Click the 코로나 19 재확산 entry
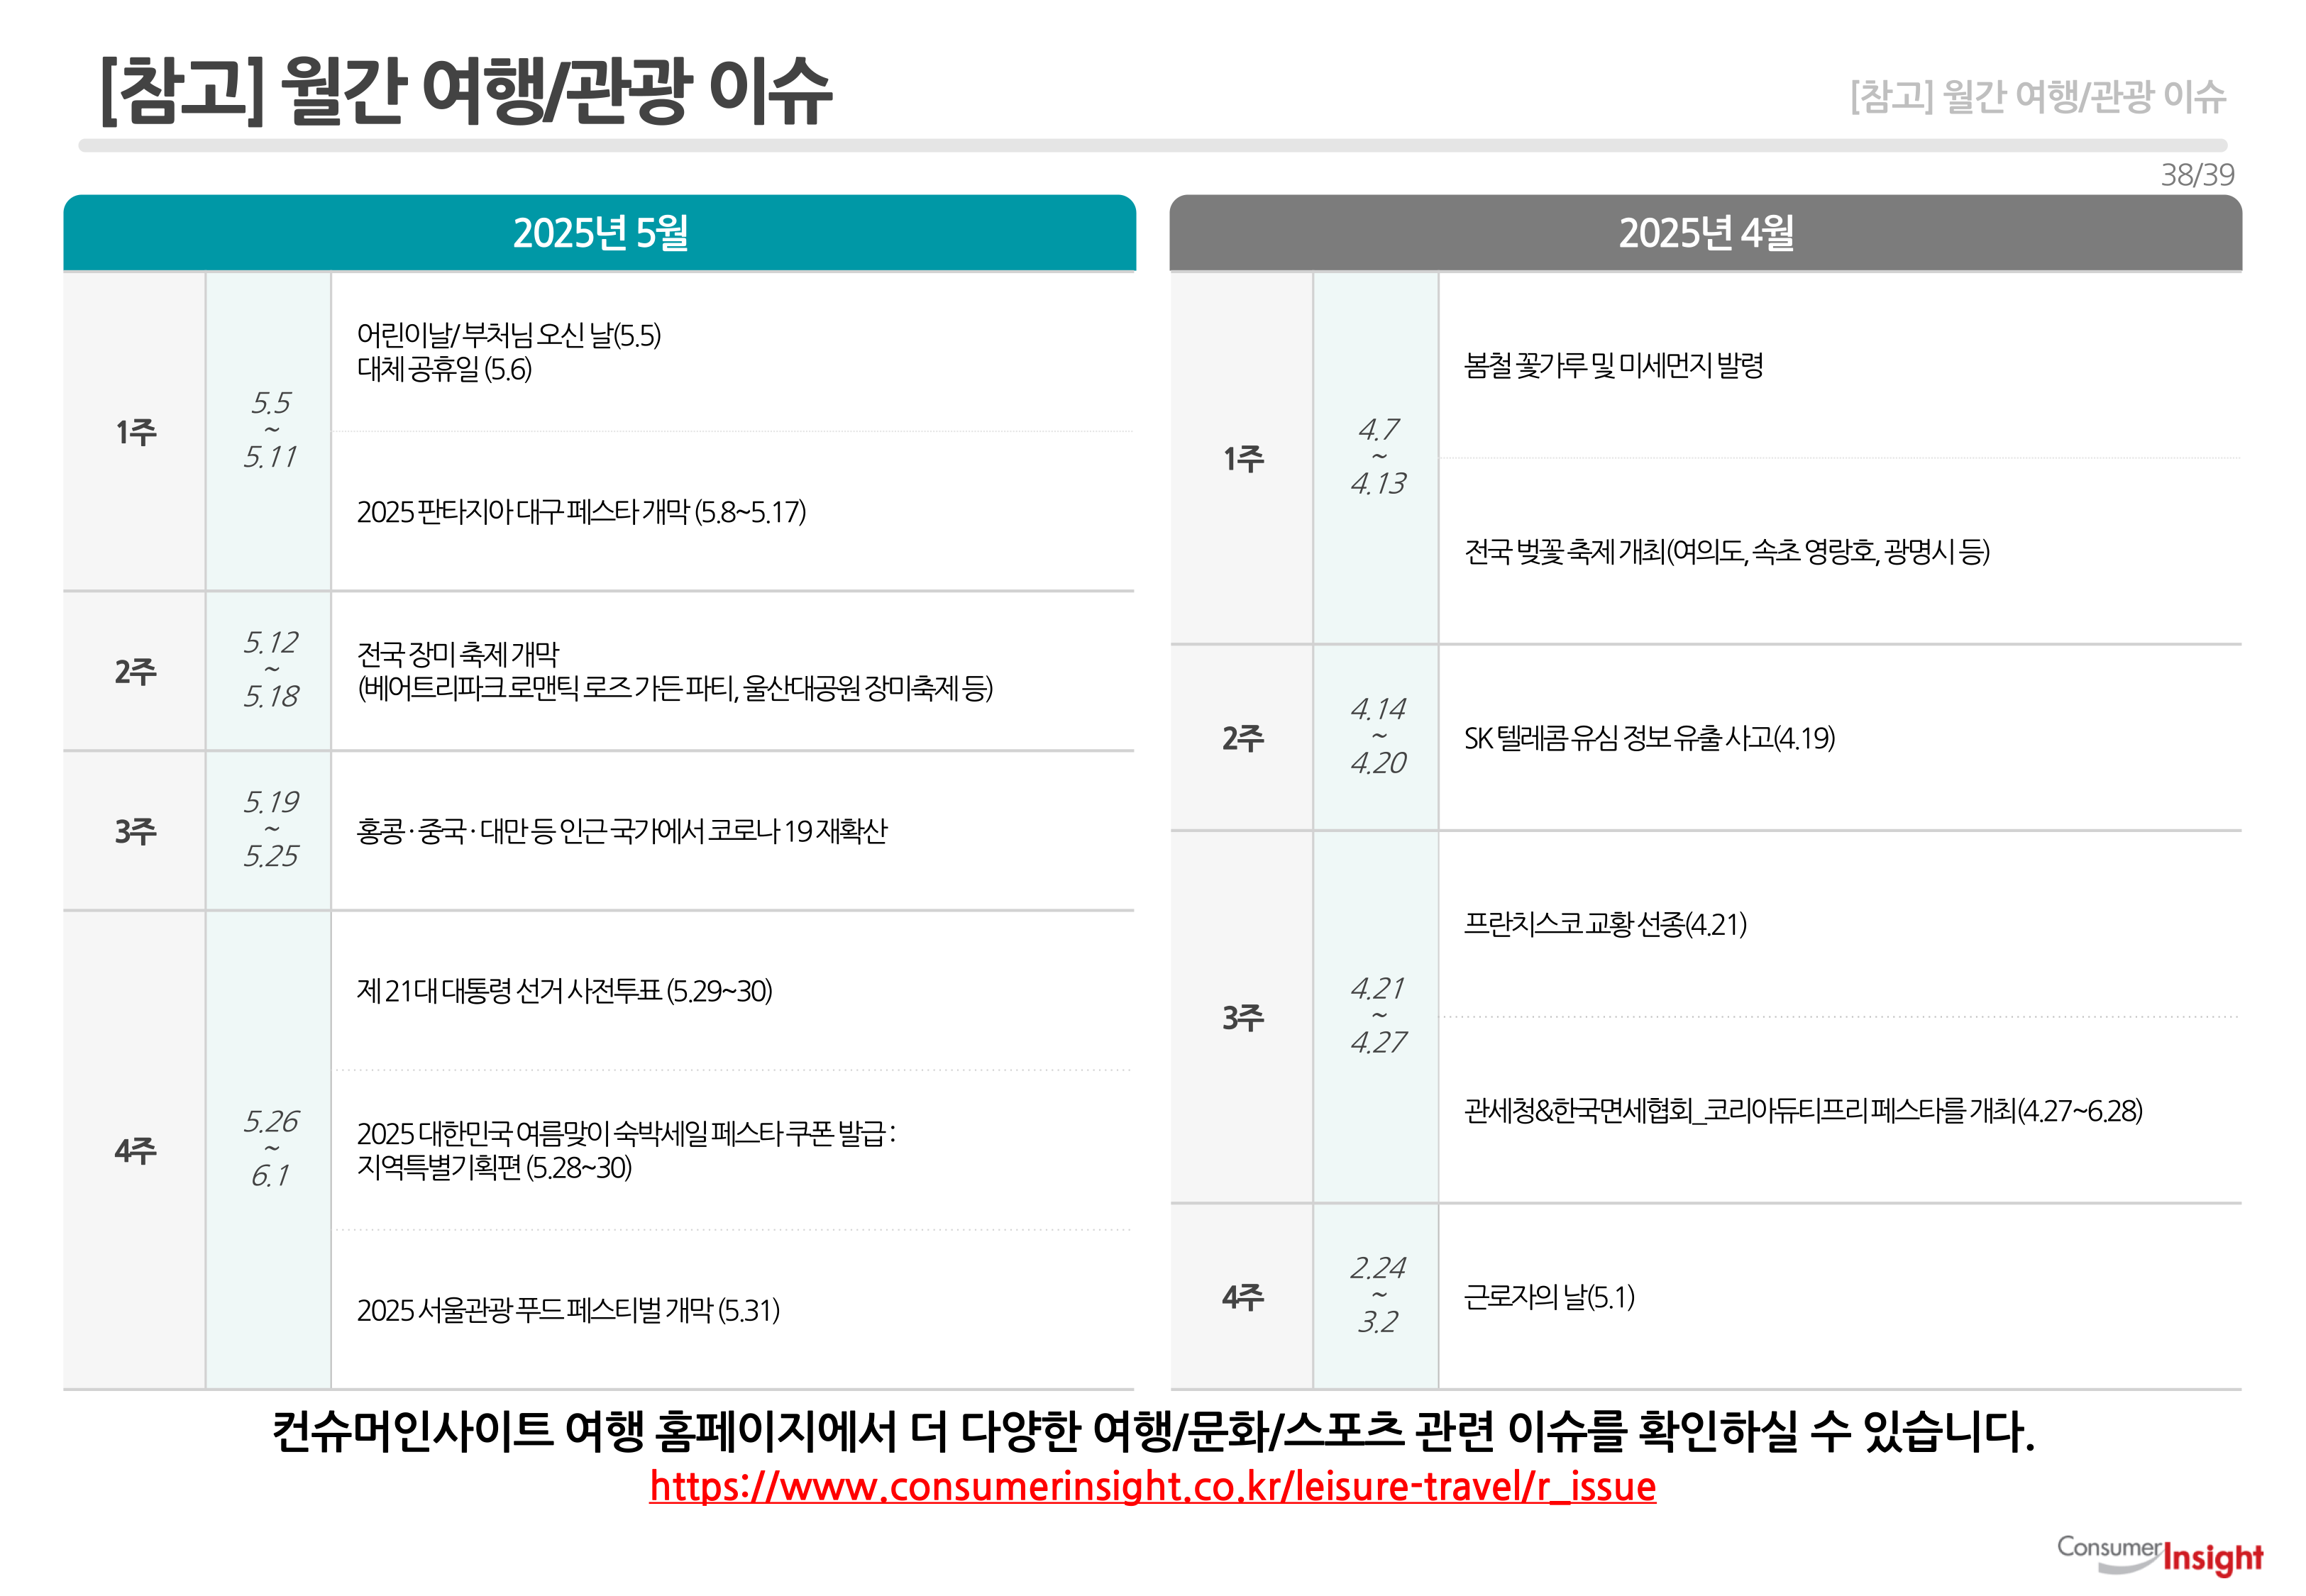The width and height of the screenshot is (2306, 1596). tap(622, 831)
